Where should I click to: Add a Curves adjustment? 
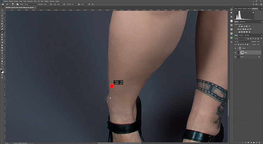click(244, 27)
